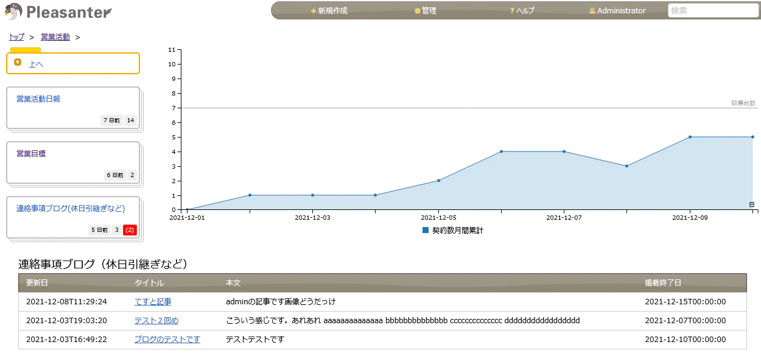The height and width of the screenshot is (353, 761).
Task: Open the 新規作成 menu
Action: coord(329,11)
